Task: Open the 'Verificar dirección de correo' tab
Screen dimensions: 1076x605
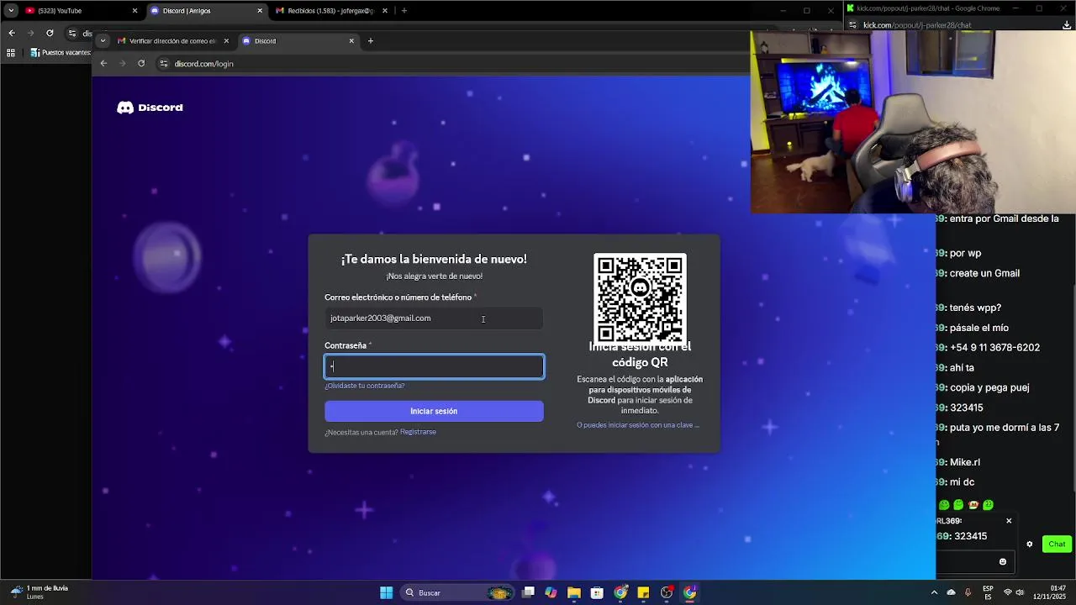Action: pyautogui.click(x=173, y=41)
